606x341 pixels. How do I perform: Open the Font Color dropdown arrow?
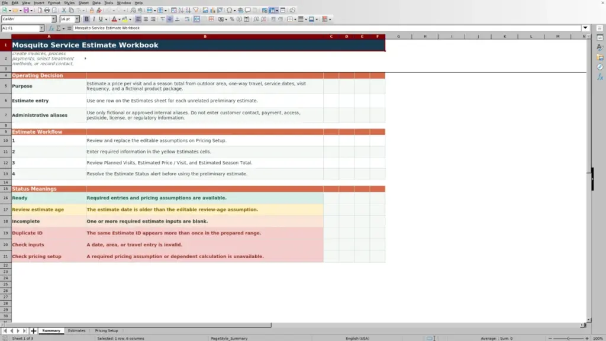coord(120,20)
